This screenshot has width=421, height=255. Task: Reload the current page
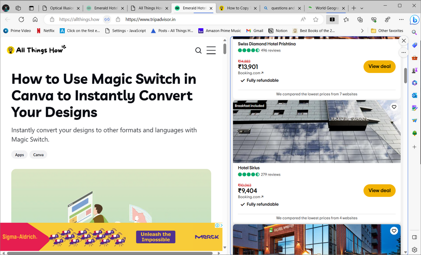click(x=21, y=19)
